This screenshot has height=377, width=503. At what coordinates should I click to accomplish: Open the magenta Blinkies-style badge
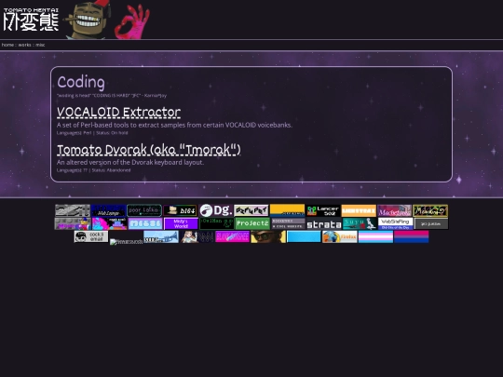[x=233, y=236]
